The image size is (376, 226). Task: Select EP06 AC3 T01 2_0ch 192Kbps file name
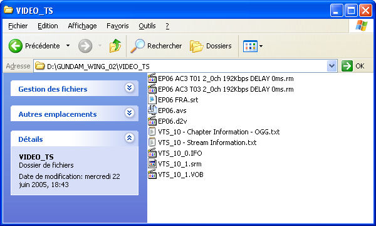point(226,78)
